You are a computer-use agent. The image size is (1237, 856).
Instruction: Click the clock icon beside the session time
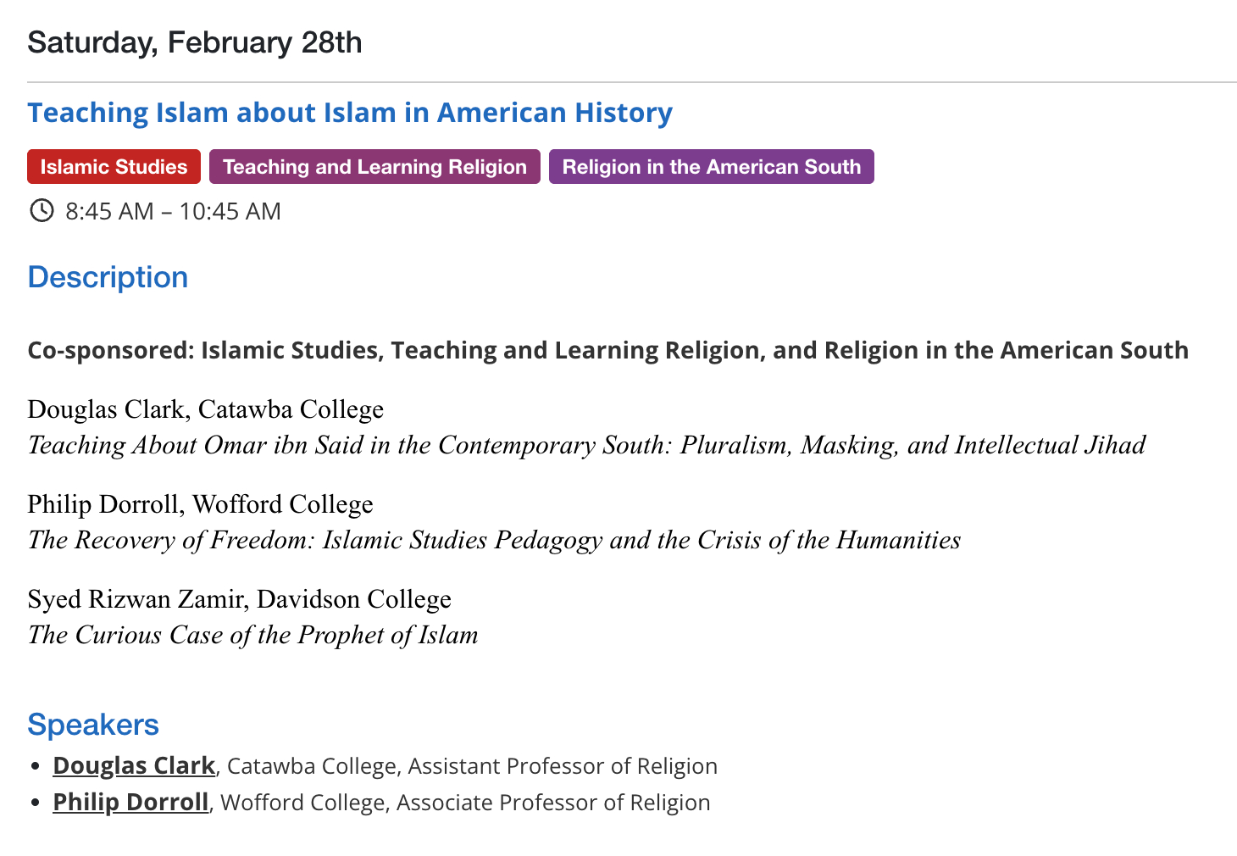pyautogui.click(x=42, y=210)
